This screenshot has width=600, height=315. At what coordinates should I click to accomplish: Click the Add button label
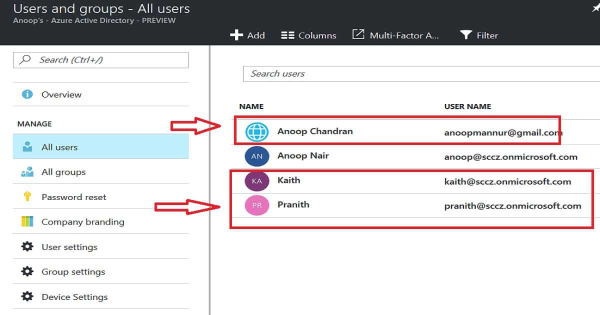[x=256, y=35]
